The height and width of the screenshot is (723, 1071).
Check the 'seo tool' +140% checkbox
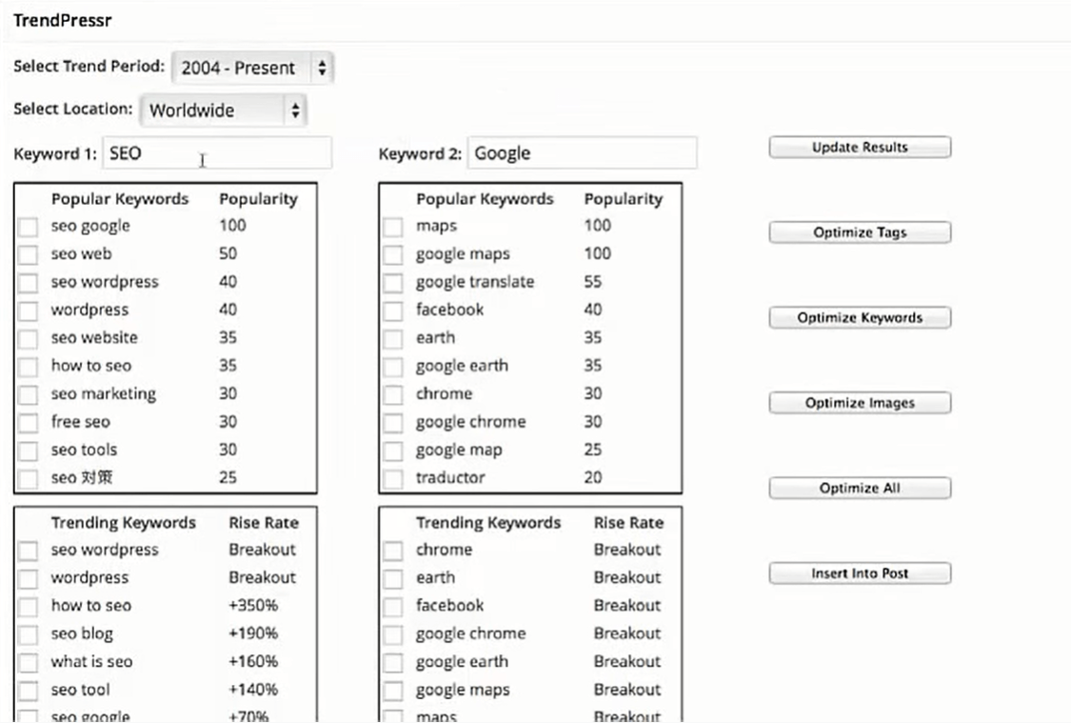pos(28,691)
